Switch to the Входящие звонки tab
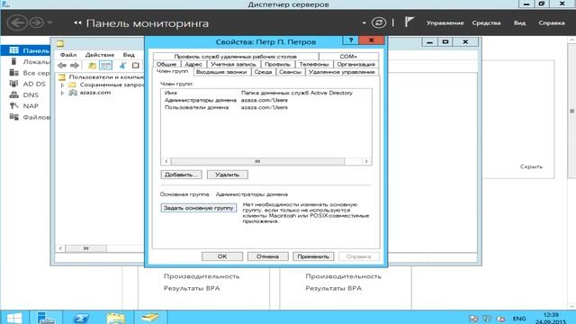The width and height of the screenshot is (576, 324). point(221,72)
